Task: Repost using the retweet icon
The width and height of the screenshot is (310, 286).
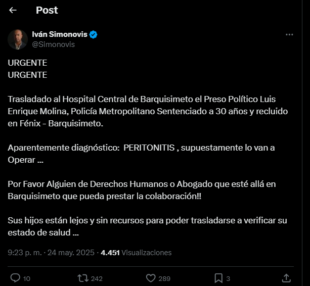Action: (x=81, y=278)
